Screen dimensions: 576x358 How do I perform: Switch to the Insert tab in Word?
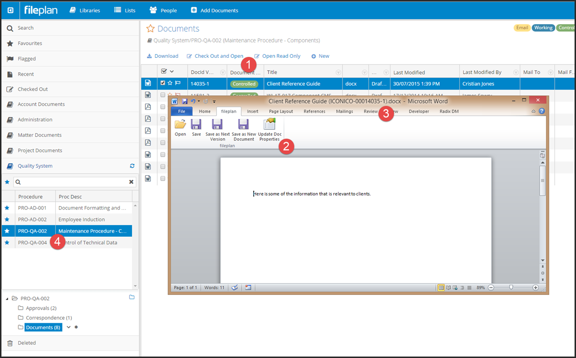tap(252, 111)
